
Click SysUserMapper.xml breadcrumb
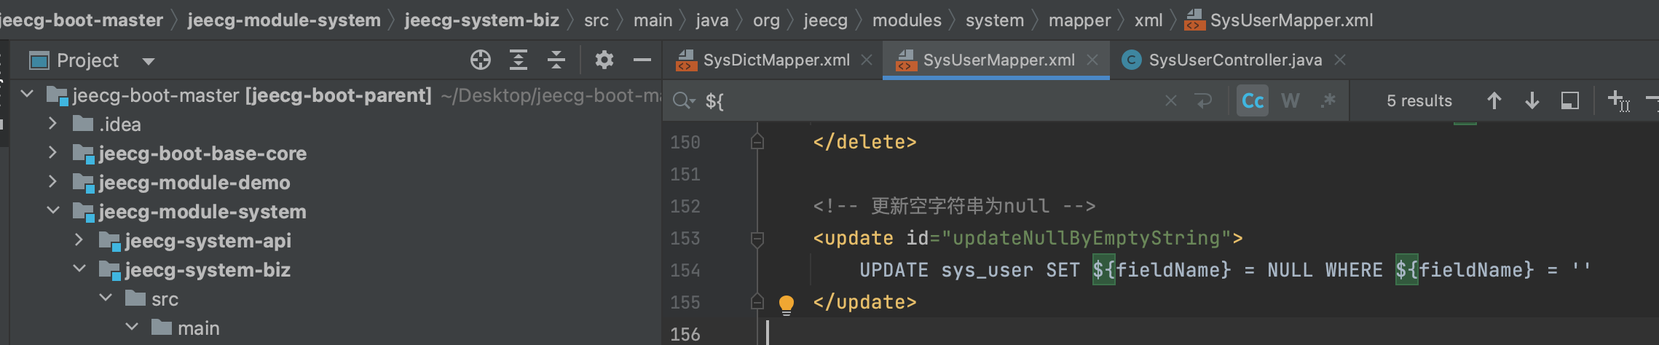click(1279, 20)
